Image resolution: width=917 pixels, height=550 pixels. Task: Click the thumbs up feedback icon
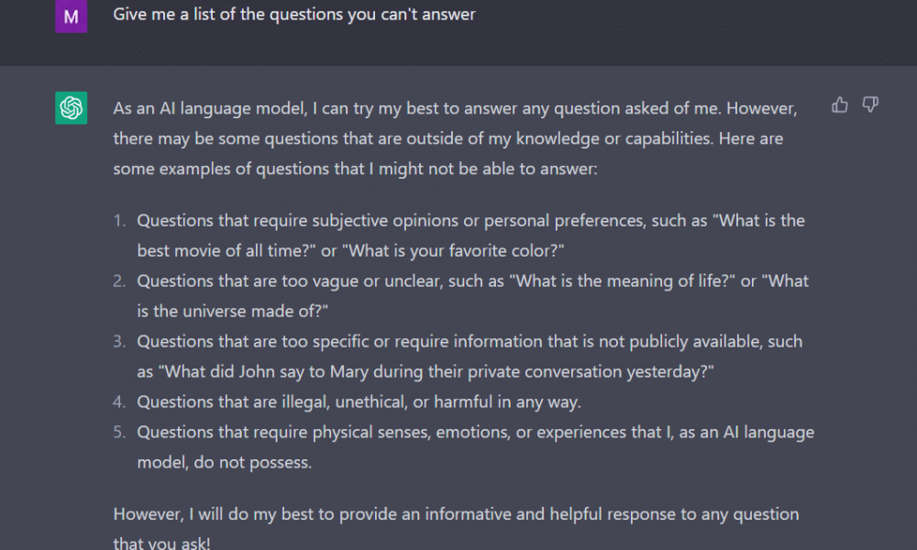[840, 104]
